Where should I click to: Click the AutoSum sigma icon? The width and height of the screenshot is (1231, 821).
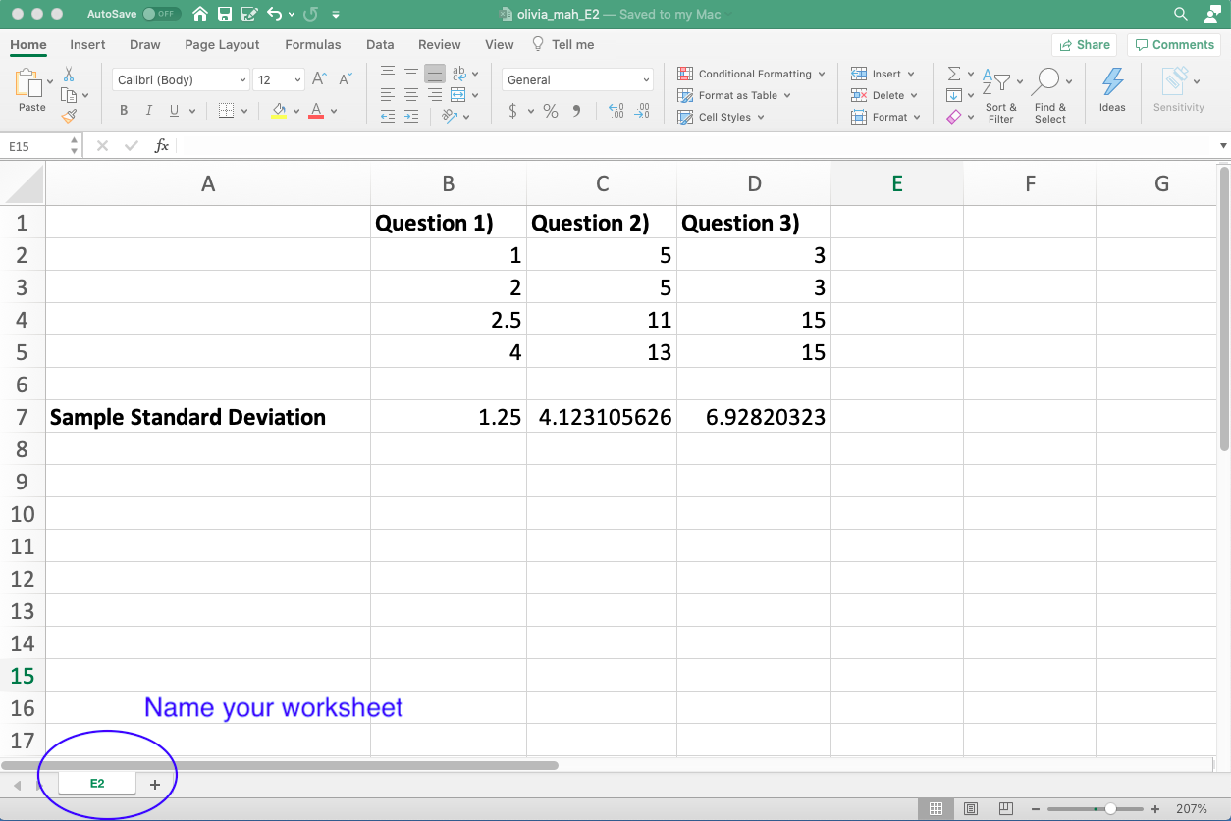(953, 74)
